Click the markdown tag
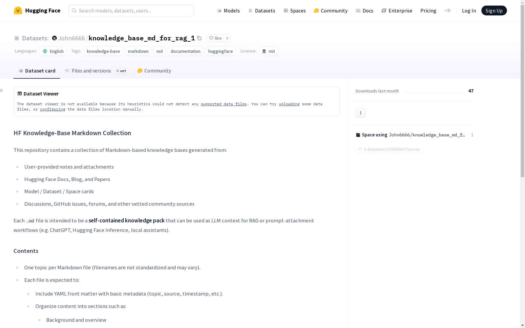This screenshot has height=328, width=525. (x=138, y=51)
